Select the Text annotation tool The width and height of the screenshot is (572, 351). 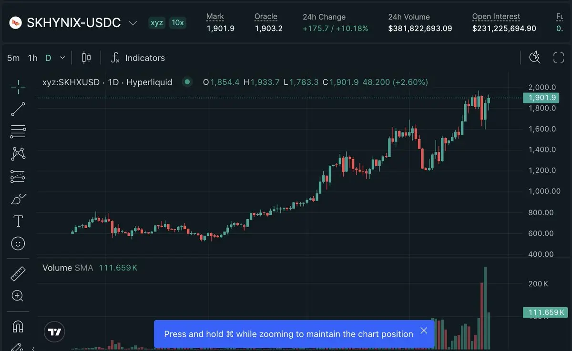click(x=18, y=221)
